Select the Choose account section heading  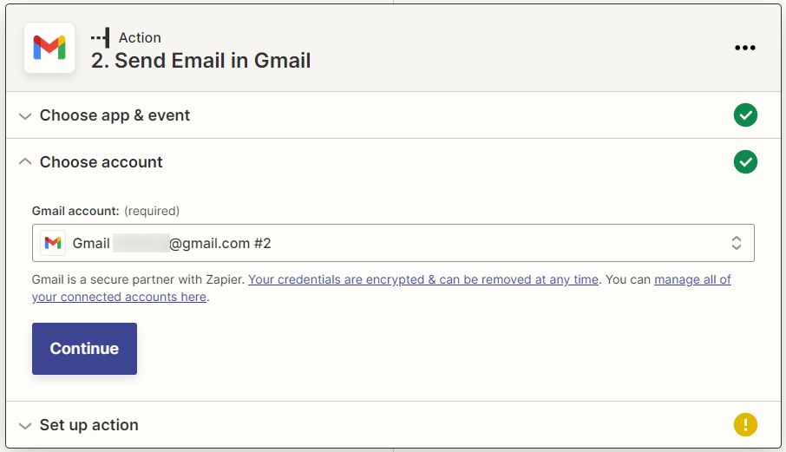coord(101,162)
